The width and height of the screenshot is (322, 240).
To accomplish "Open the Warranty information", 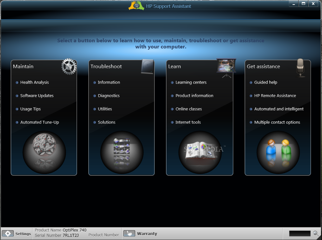I will [x=140, y=234].
